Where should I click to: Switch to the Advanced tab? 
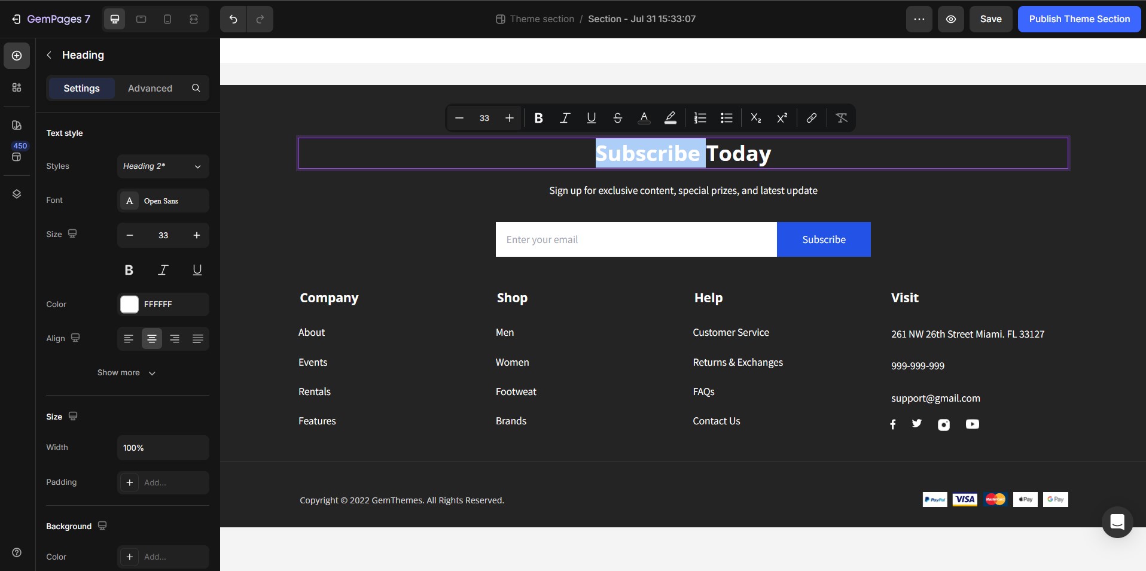coord(150,88)
